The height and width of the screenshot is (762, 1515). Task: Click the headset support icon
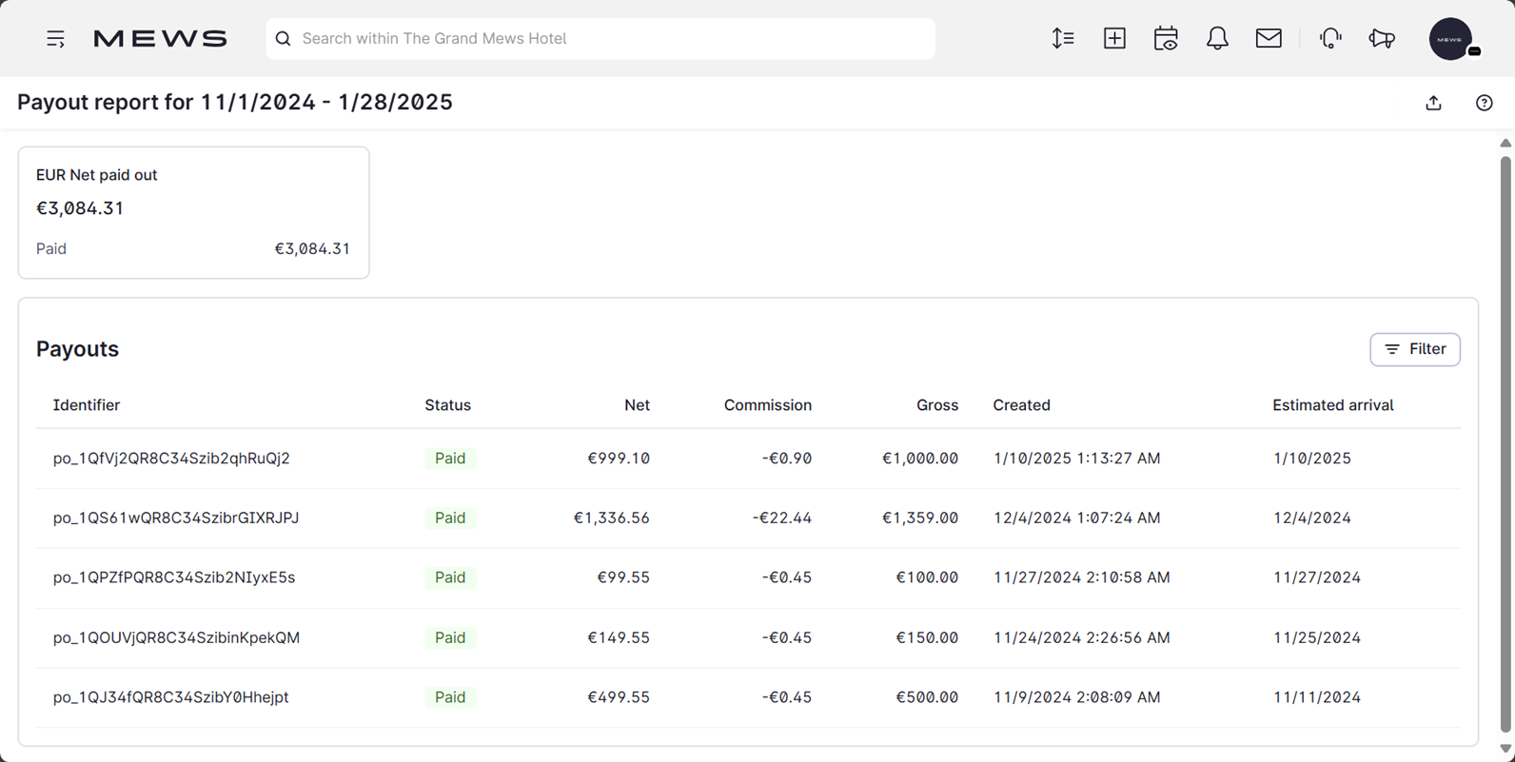1330,38
